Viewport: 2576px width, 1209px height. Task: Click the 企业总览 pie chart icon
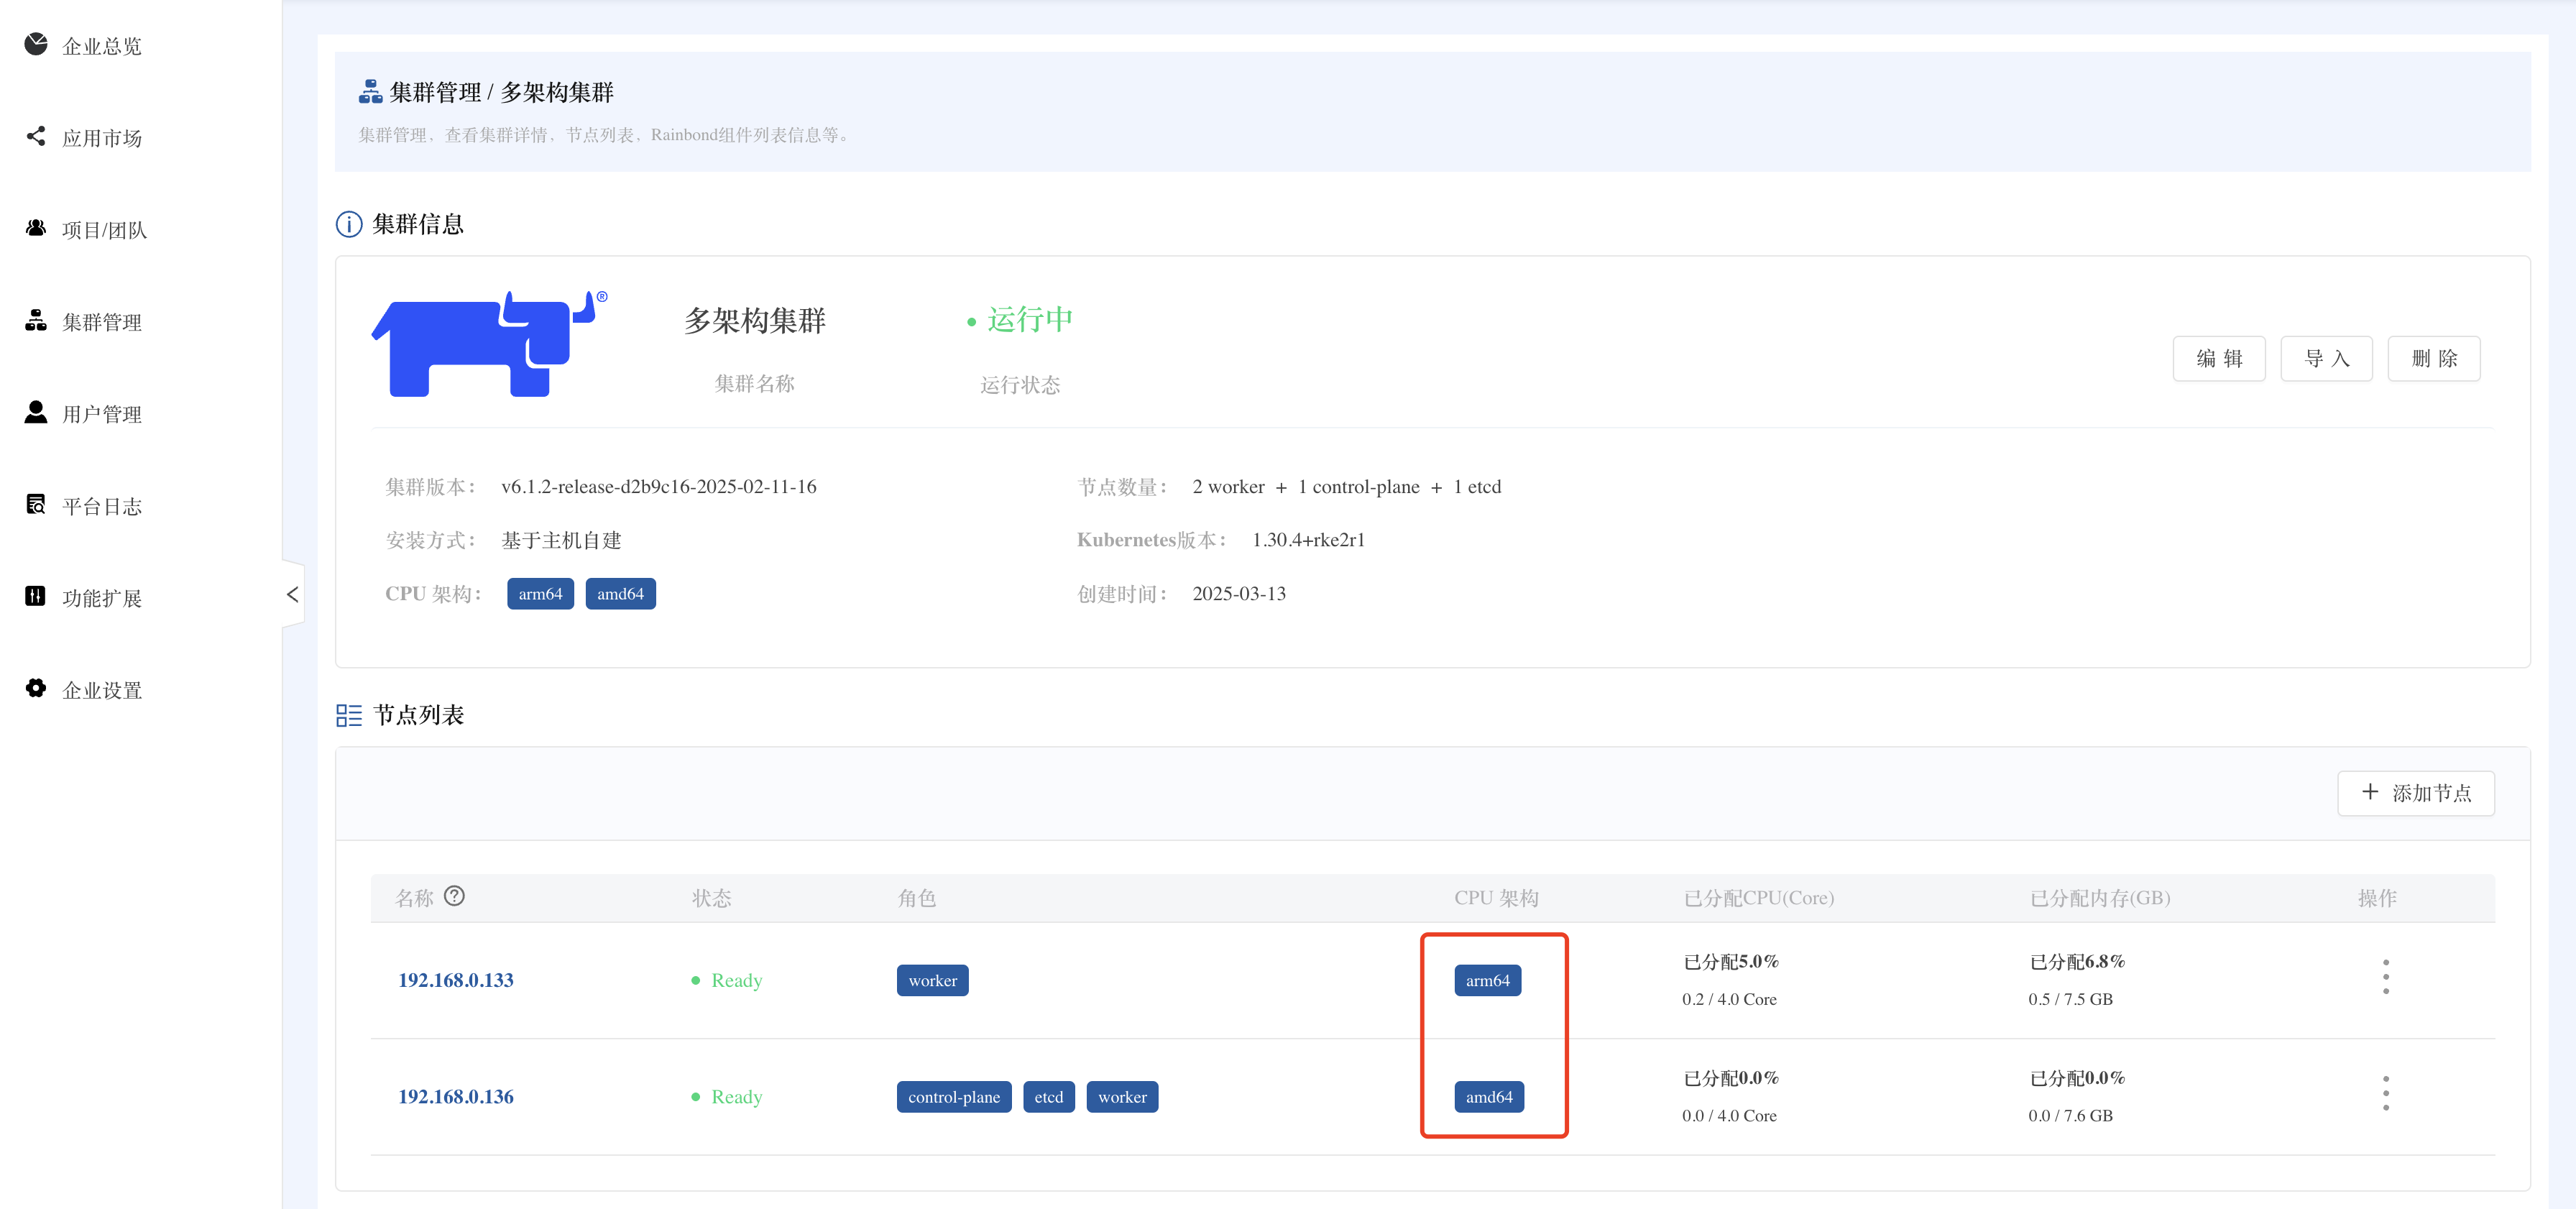pos(36,44)
